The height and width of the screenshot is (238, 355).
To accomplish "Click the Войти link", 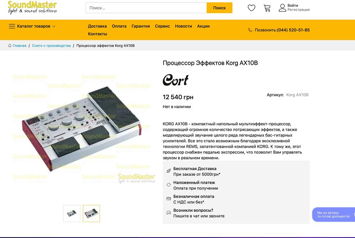I will pos(293,5).
